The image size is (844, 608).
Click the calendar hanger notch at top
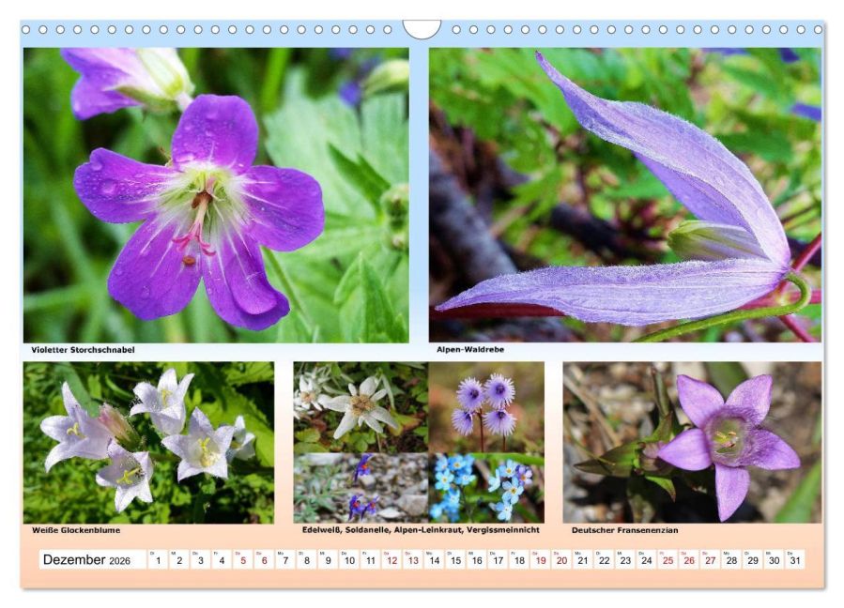pyautogui.click(x=422, y=28)
